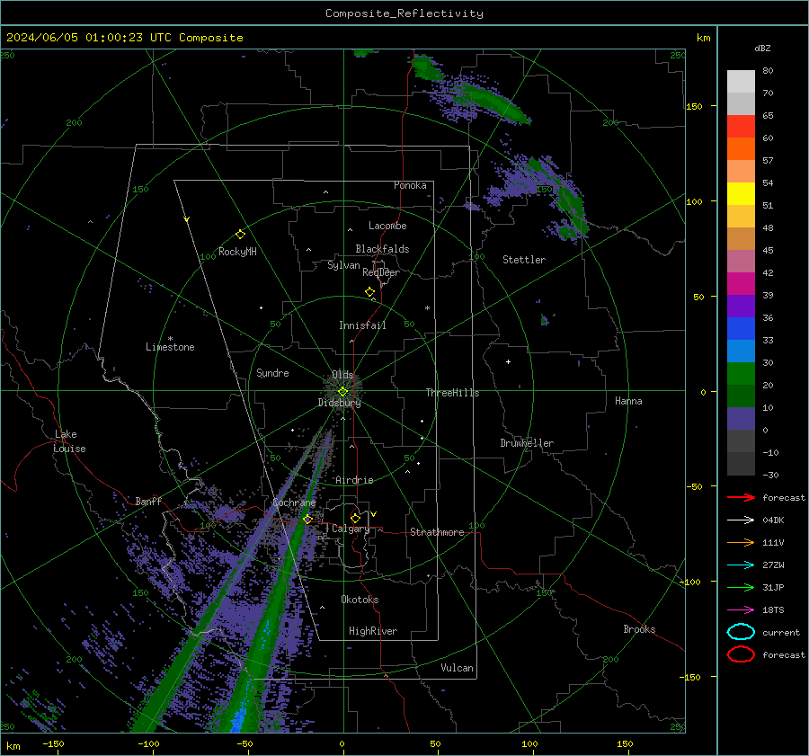Click the 150 km label on right axis
Viewport: 809px width, 756px height.
[x=694, y=106]
